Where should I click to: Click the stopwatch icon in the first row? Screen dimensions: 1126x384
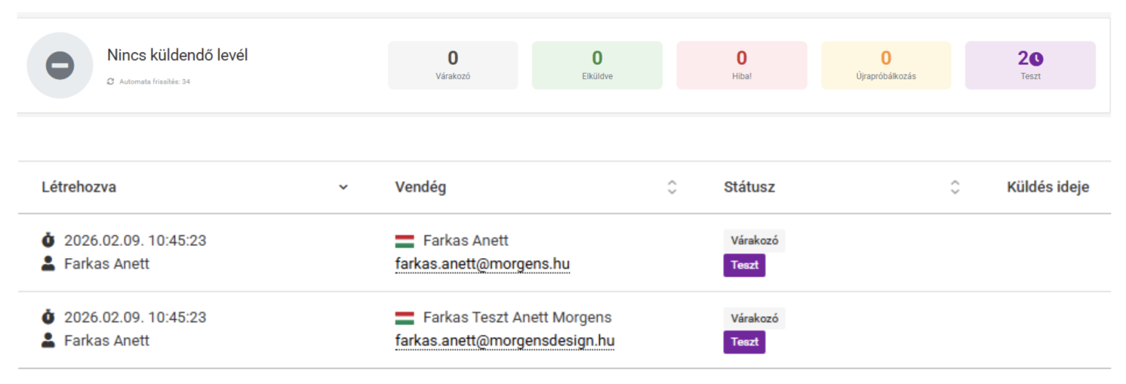coord(48,240)
